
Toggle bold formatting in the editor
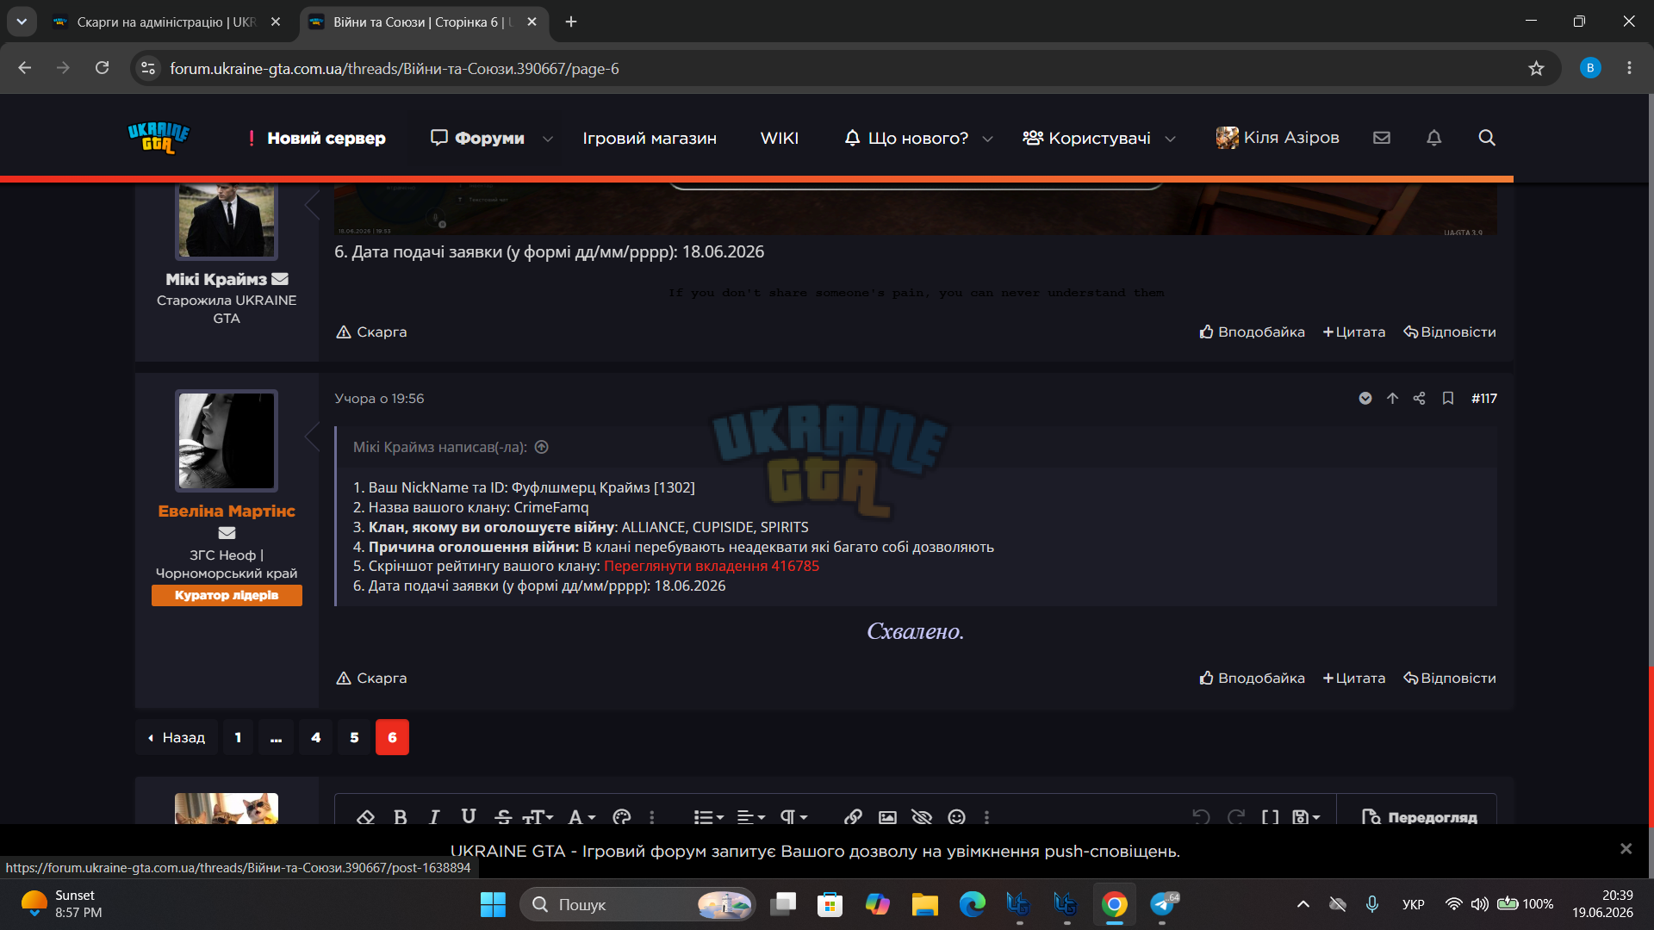click(400, 816)
